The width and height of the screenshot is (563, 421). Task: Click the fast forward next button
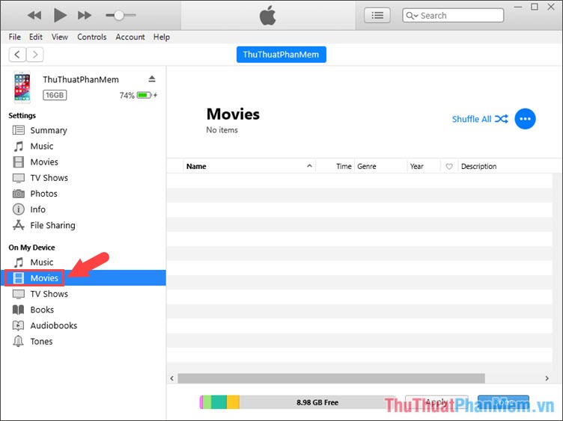[x=85, y=16]
